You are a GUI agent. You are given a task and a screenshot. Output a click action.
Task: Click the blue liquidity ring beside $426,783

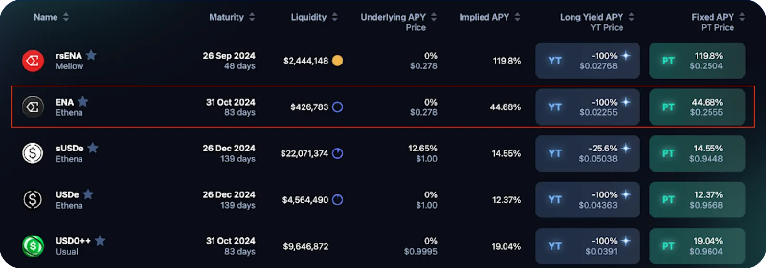coord(338,107)
